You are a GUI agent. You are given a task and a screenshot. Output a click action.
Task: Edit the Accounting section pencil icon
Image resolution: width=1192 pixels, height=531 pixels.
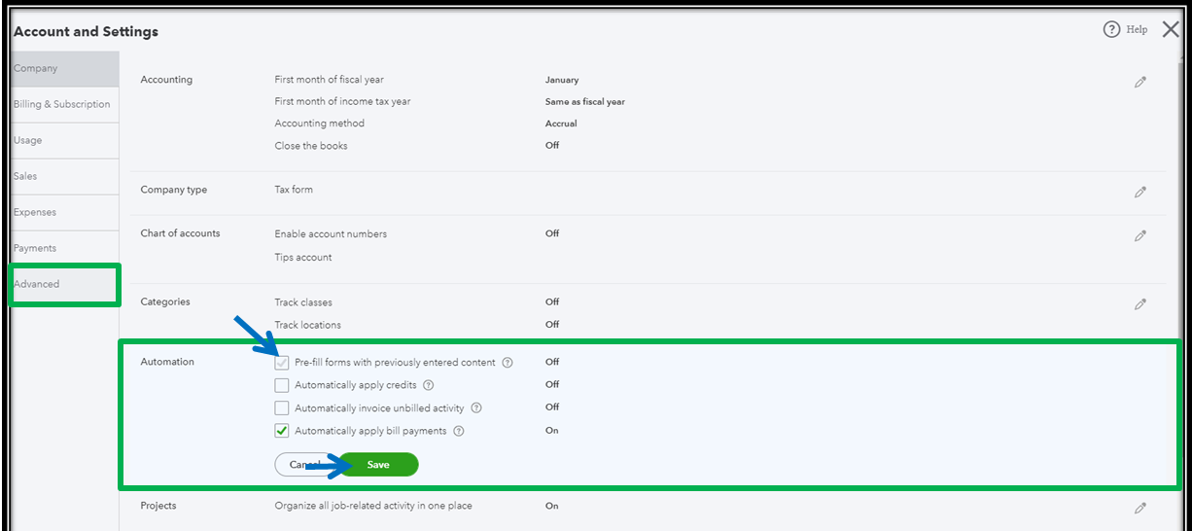1140,83
